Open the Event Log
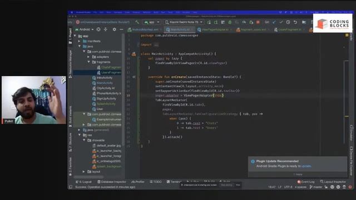This screenshot has height=200, width=356. coord(306,182)
